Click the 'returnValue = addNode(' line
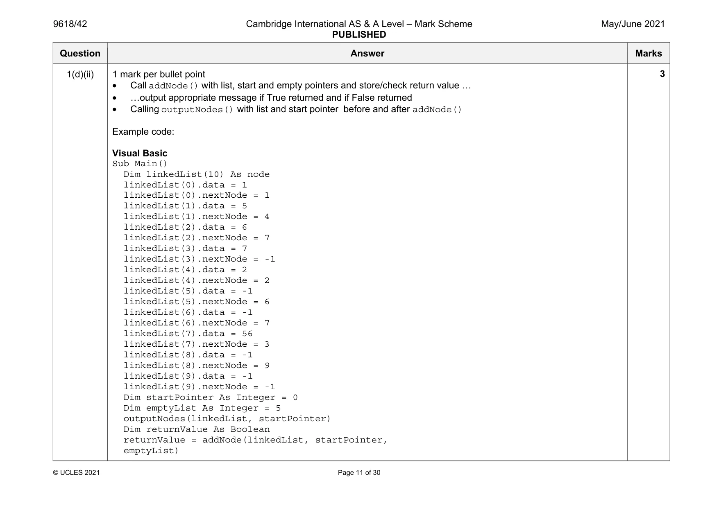 point(256,440)
